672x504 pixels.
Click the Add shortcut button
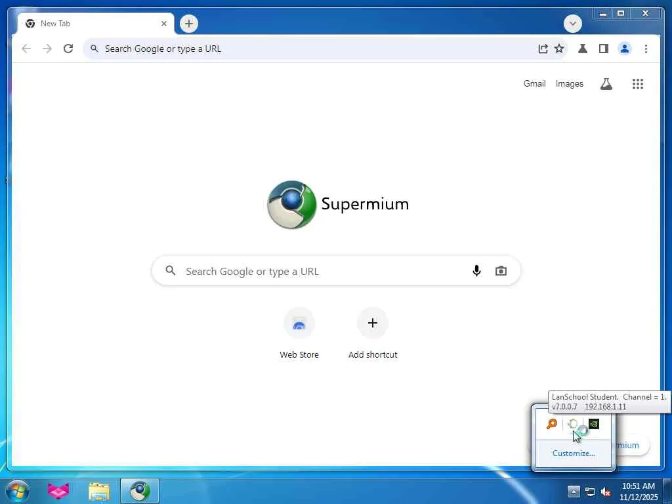[373, 333]
